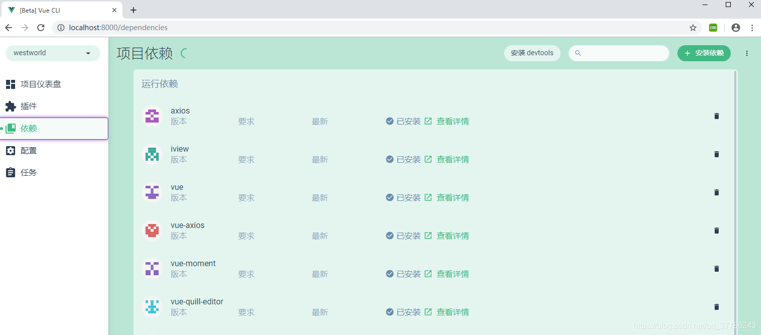Viewport: 761px width, 335px height.
Task: Remove the vue dependency with trash icon
Action: [716, 192]
